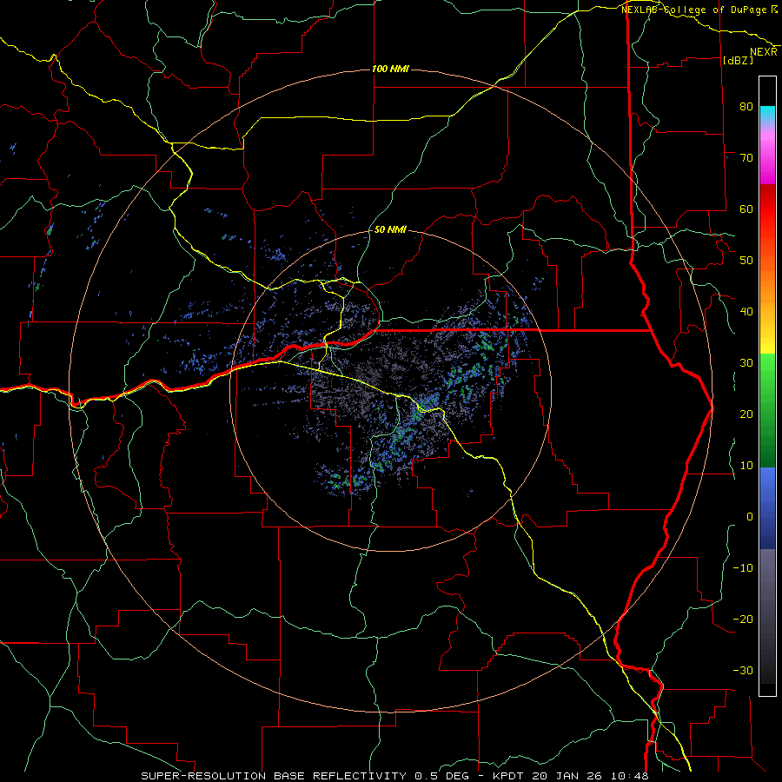Image resolution: width=782 pixels, height=782 pixels.
Task: Click the 0 value on dBZ scale
Action: 750,517
